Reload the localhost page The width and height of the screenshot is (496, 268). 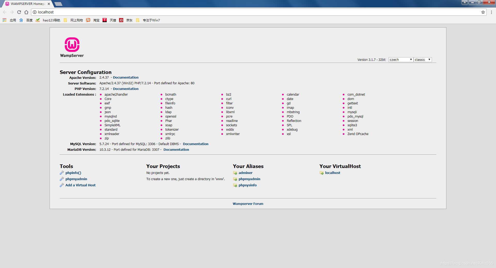point(19,12)
